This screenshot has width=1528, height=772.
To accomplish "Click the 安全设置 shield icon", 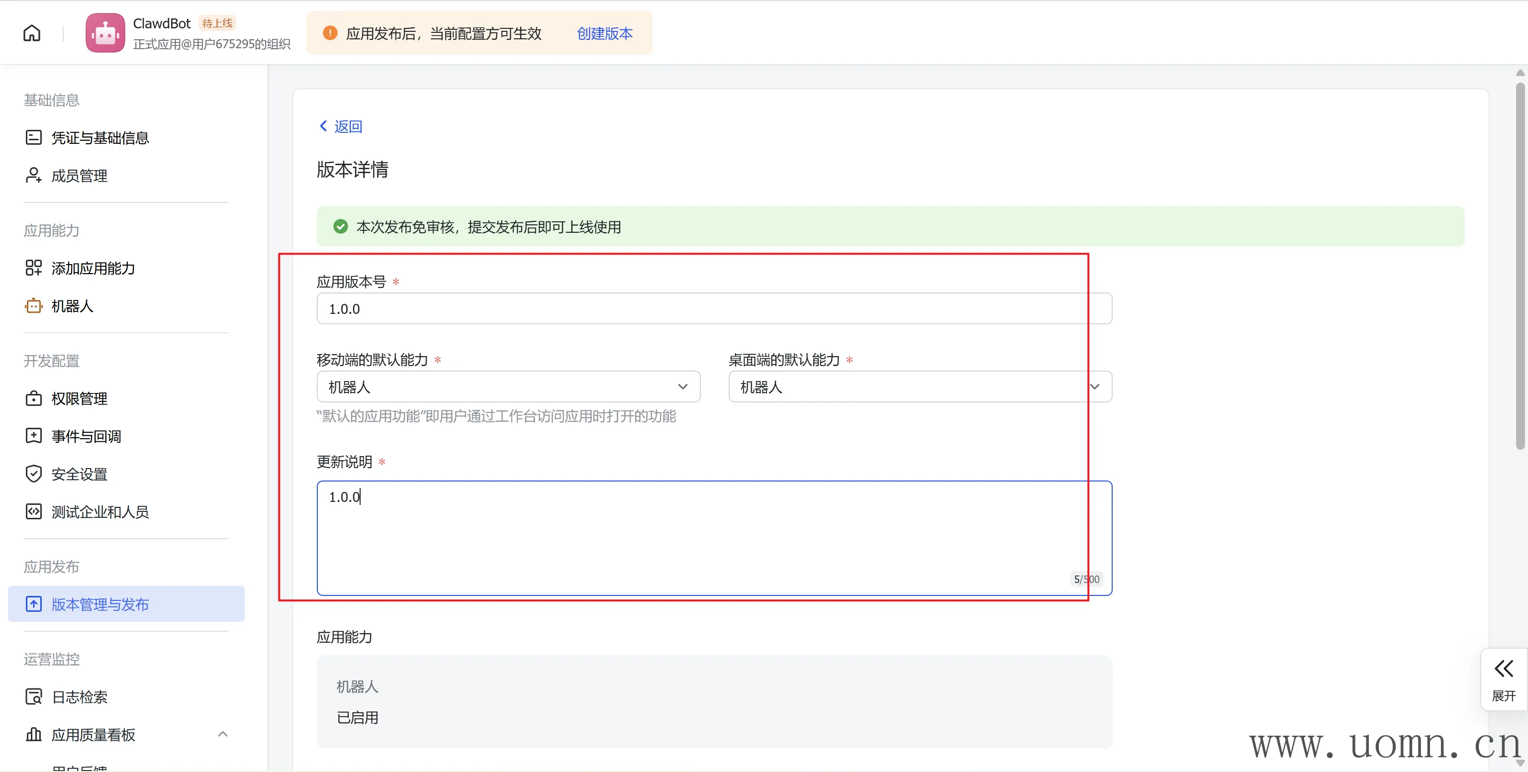I will (x=33, y=474).
